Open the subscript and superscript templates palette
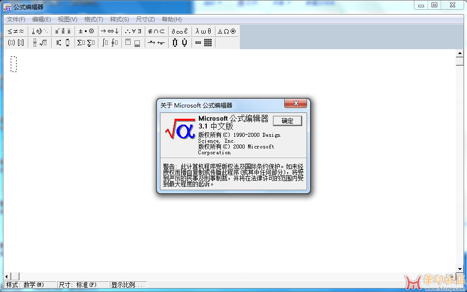 63,43
